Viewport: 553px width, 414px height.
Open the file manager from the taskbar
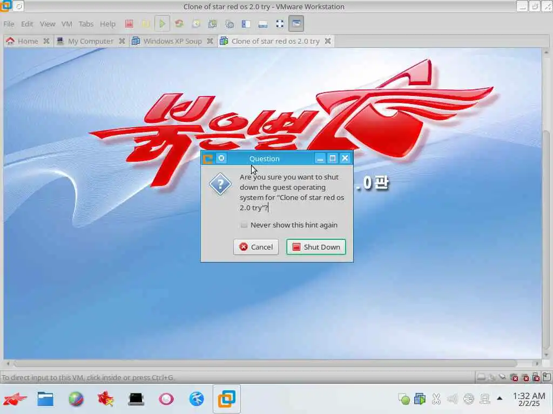pos(45,399)
